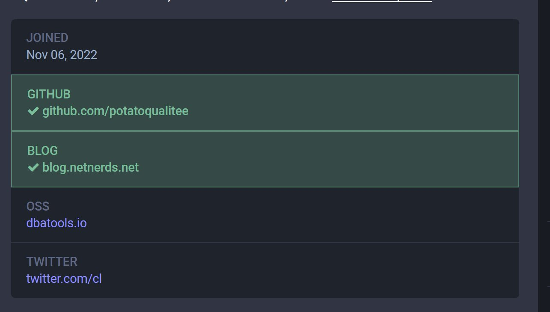Click the OSS field label
550x312 pixels.
coord(38,206)
